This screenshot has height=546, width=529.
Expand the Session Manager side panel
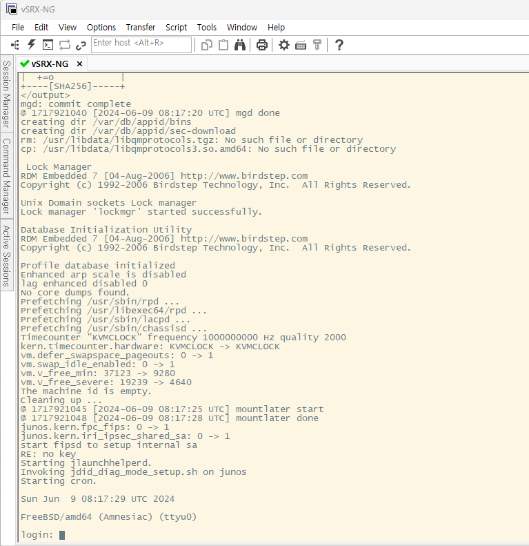coord(7,93)
